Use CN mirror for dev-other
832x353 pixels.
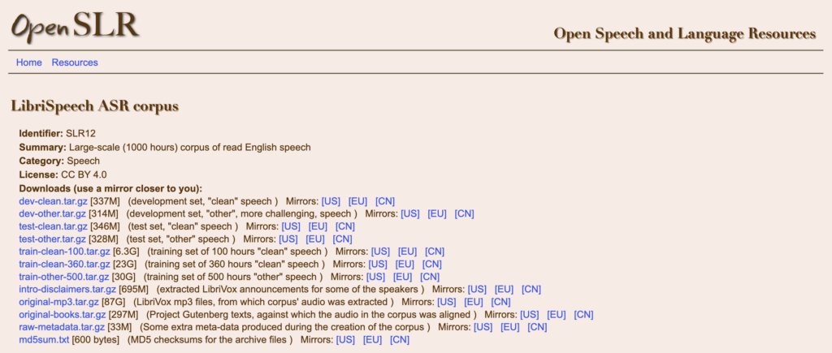464,214
